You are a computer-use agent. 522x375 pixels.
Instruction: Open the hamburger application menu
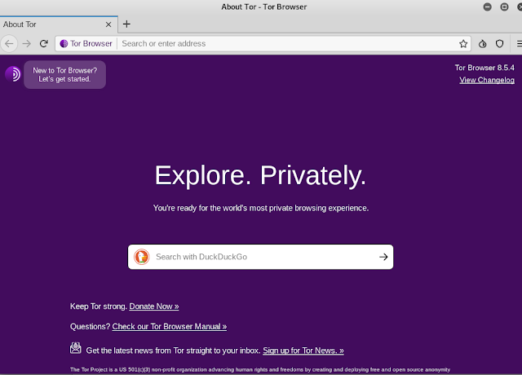519,43
